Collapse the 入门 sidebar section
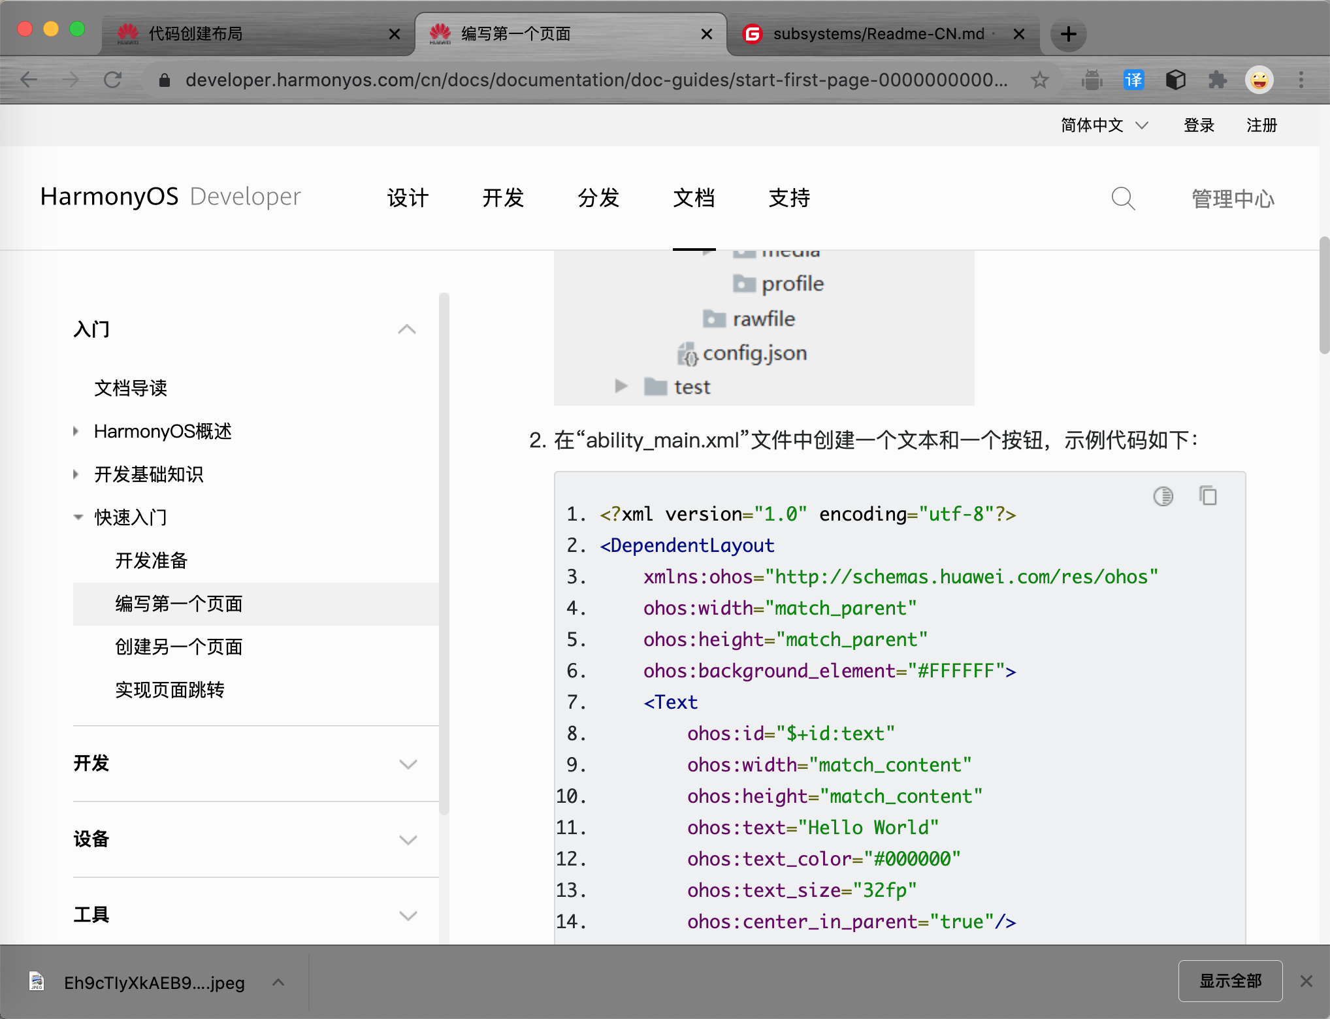This screenshot has width=1330, height=1019. [x=407, y=329]
